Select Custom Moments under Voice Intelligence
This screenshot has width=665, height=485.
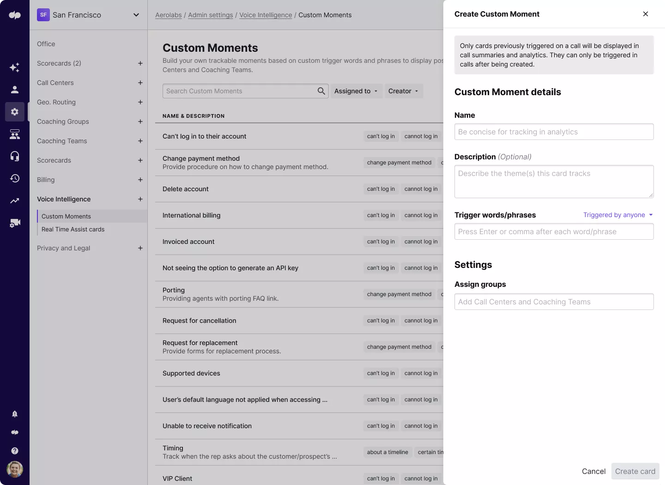pos(66,216)
